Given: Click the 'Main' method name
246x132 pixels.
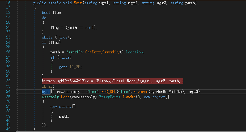Looking at the screenshot, I should pos(78,3).
